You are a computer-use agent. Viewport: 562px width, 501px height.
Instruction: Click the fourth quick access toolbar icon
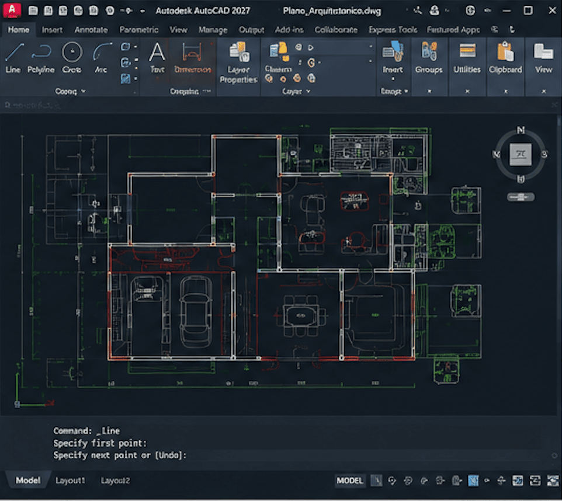78,11
